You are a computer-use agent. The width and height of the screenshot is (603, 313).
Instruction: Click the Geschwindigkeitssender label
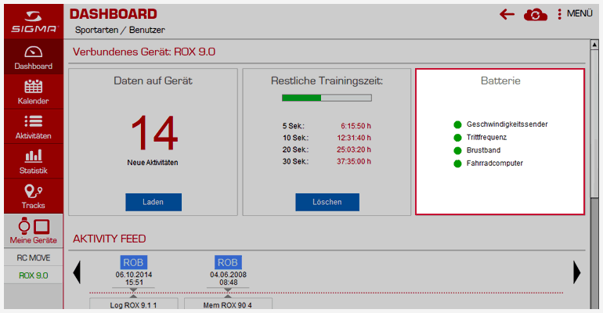tap(507, 124)
